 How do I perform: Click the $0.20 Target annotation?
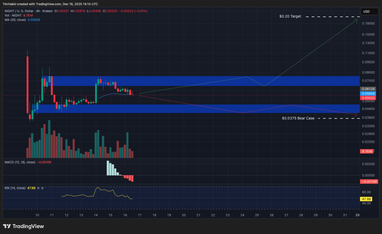click(x=291, y=16)
